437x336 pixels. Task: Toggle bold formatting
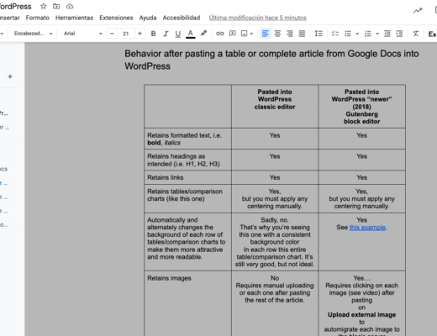point(153,34)
